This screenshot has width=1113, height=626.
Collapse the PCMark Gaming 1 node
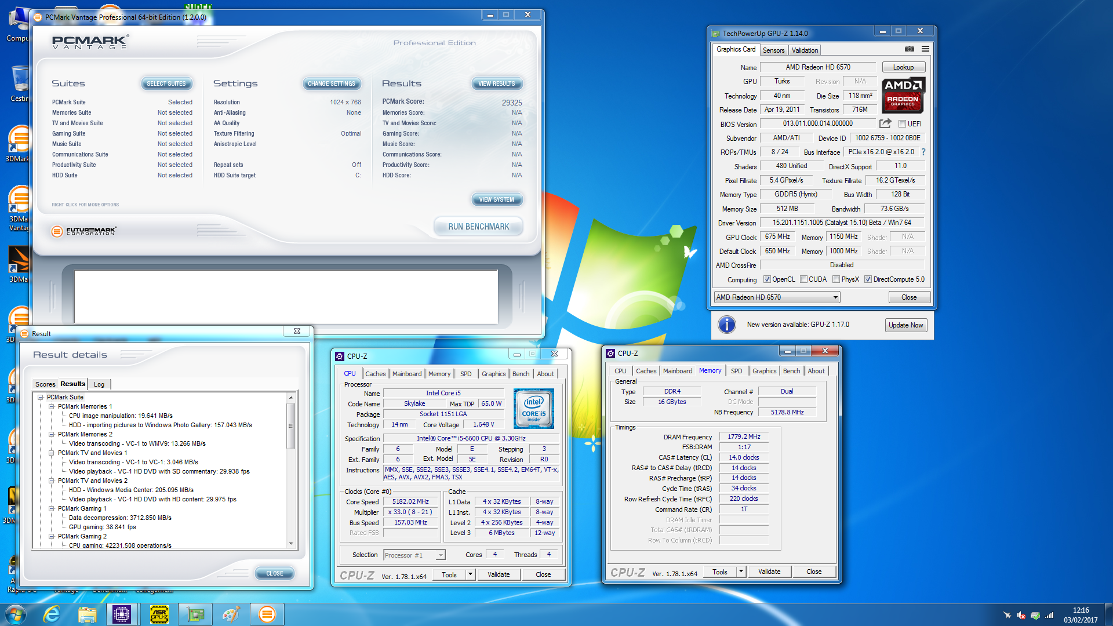52,509
